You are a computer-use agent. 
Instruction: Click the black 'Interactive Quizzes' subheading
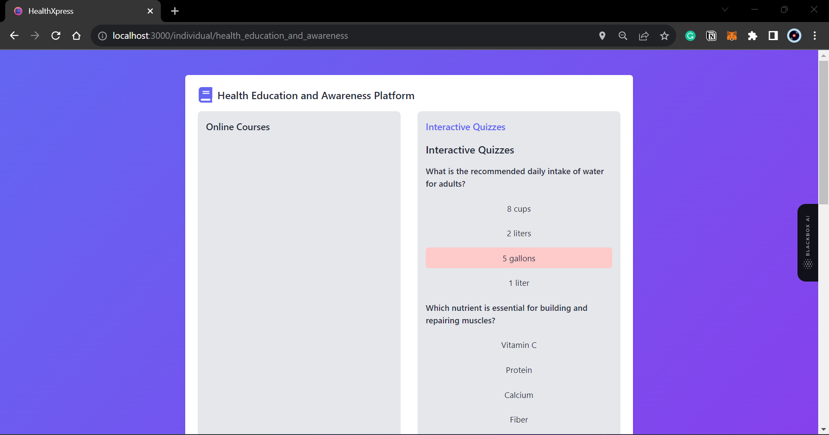tap(470, 150)
